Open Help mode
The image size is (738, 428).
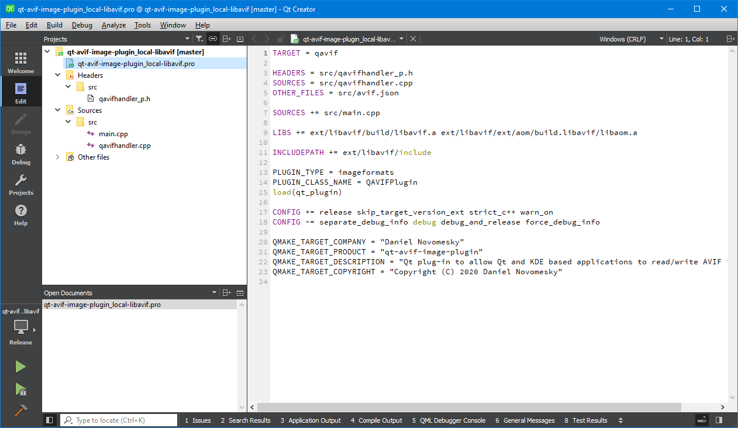pyautogui.click(x=20, y=214)
